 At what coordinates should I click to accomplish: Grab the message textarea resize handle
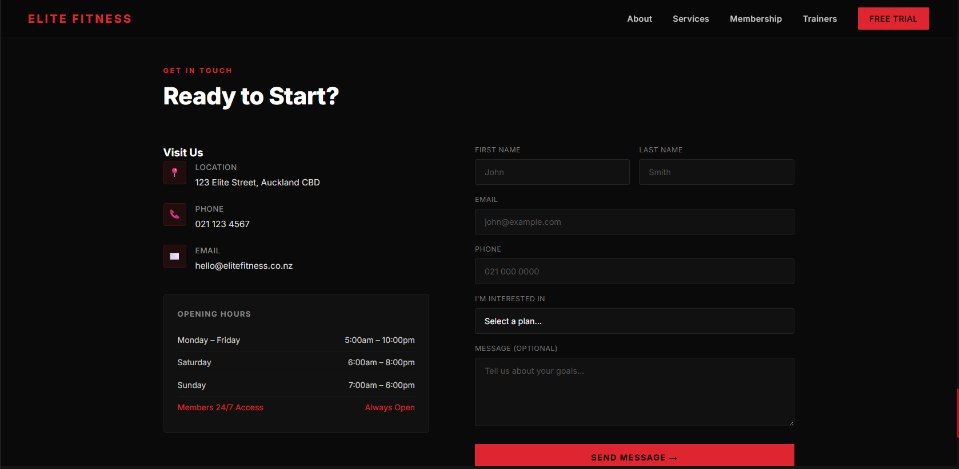(x=791, y=423)
